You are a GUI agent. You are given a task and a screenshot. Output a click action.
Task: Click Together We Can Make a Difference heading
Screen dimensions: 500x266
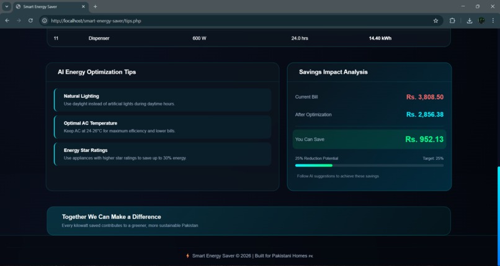click(x=111, y=217)
